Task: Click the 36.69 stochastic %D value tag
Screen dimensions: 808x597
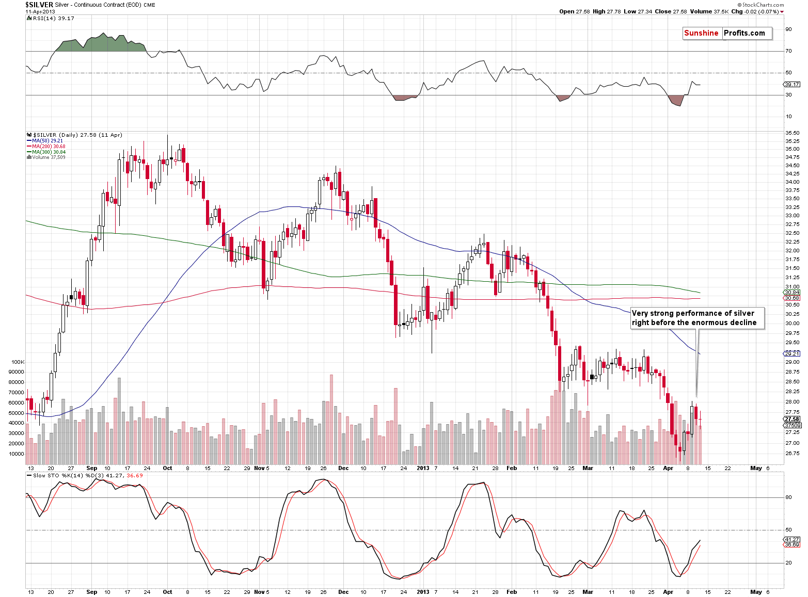Action: [x=792, y=545]
